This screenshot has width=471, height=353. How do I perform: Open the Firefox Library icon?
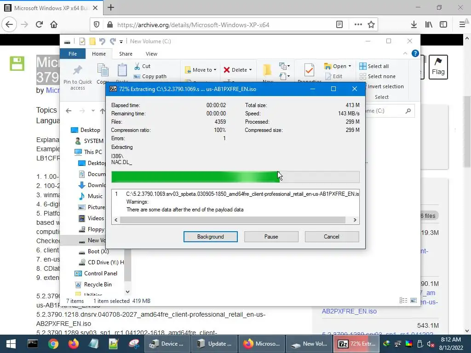click(x=429, y=24)
